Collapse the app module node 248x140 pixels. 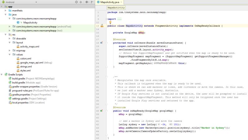2,6
